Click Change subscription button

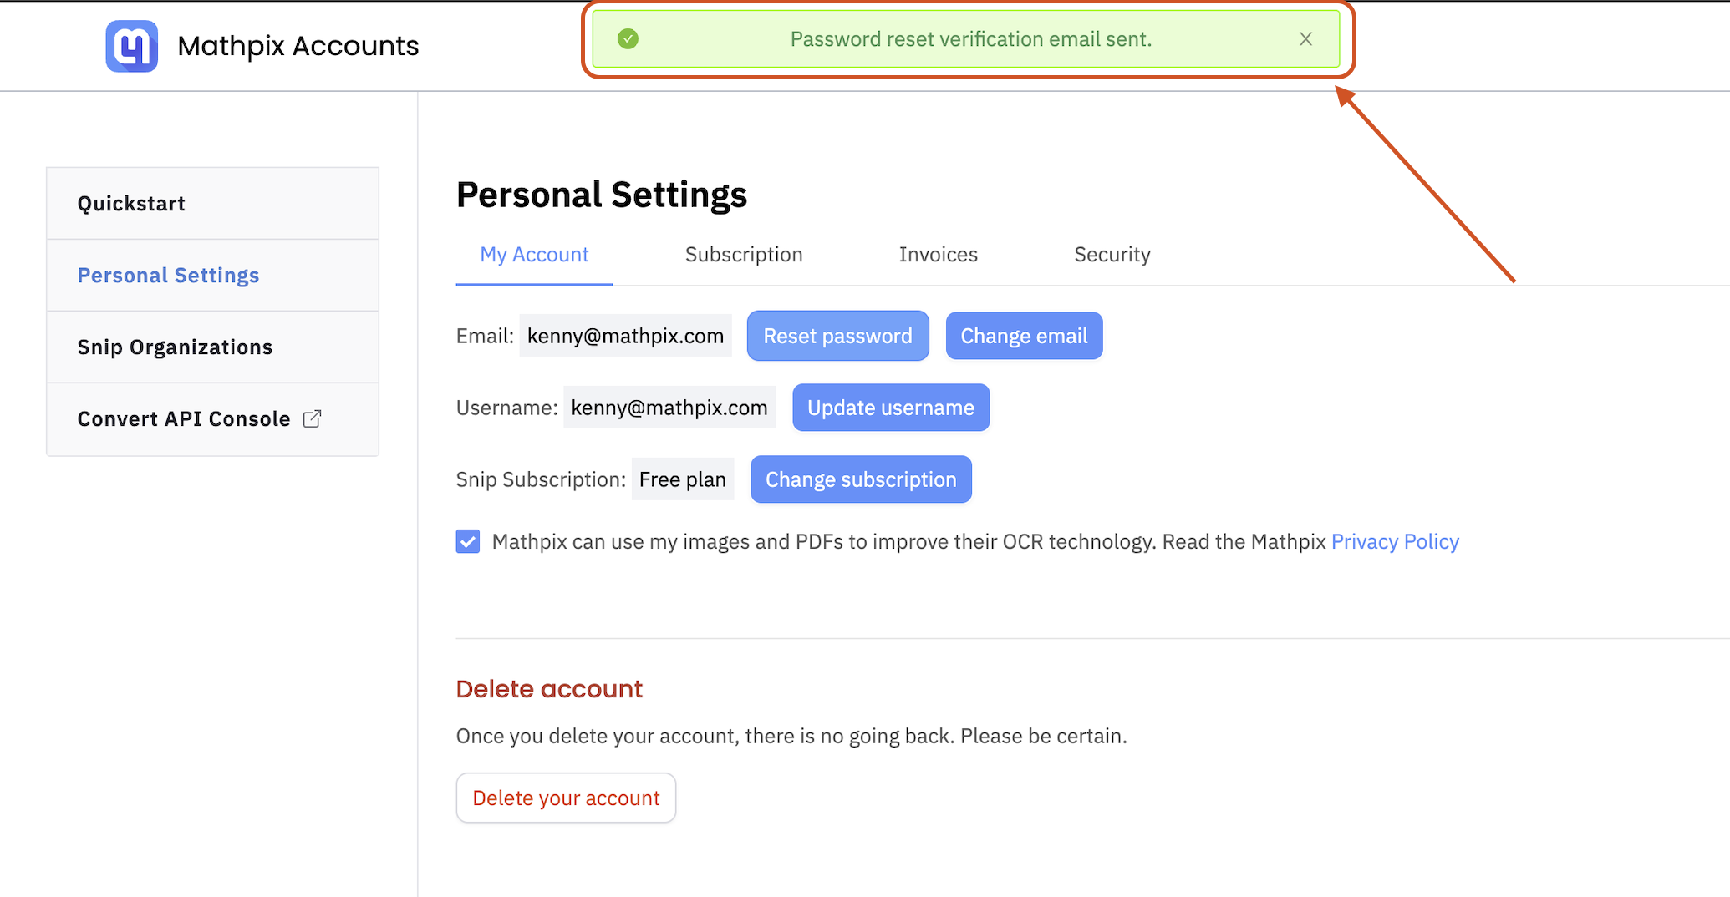point(861,479)
